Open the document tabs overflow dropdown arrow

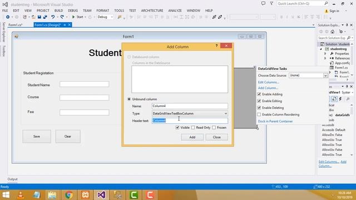pyautogui.click(x=313, y=25)
